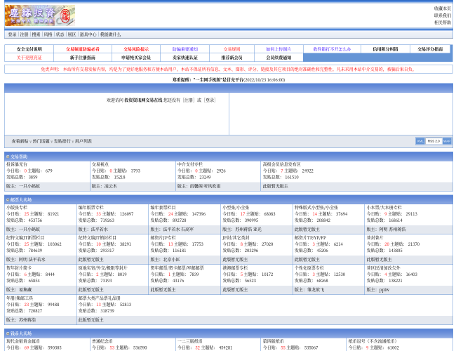Open 搜索 in the top menu bar

[x=36, y=34]
